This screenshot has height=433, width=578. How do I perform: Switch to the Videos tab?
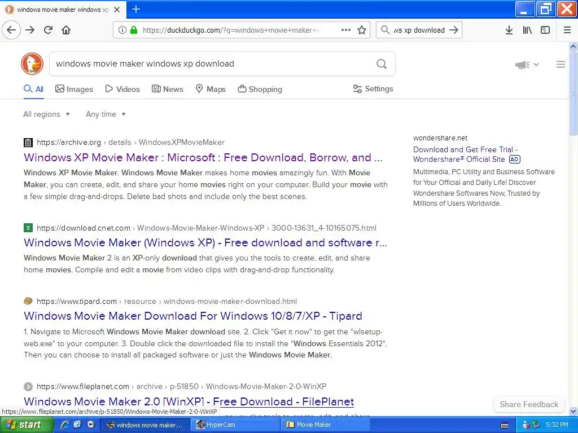122,89
